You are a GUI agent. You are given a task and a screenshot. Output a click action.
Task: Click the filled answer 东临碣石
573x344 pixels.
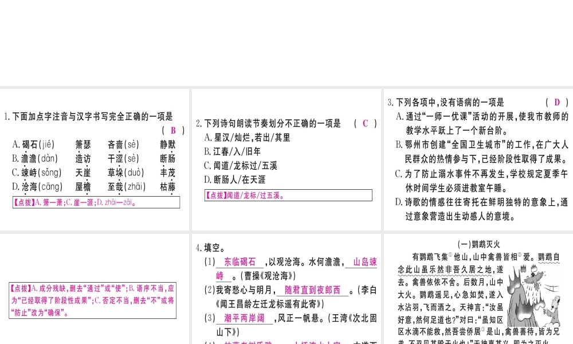[x=240, y=262]
